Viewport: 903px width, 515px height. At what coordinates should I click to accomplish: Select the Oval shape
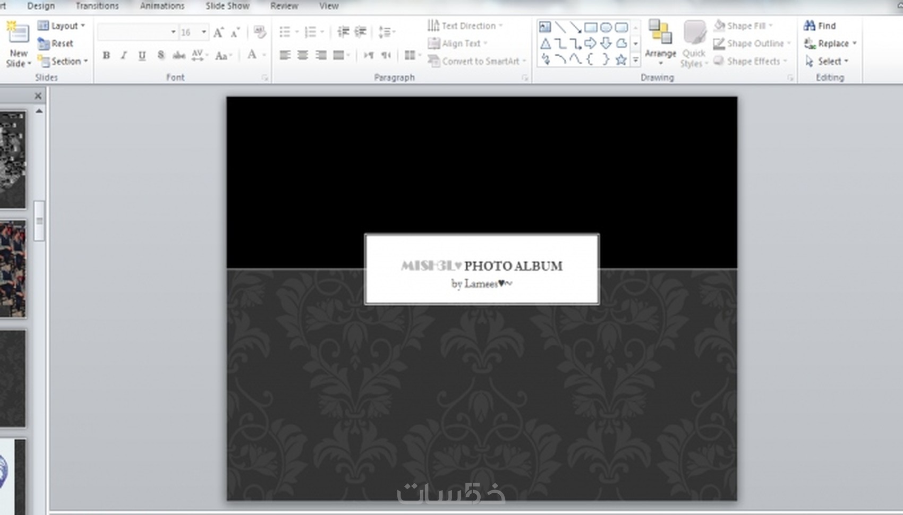606,27
